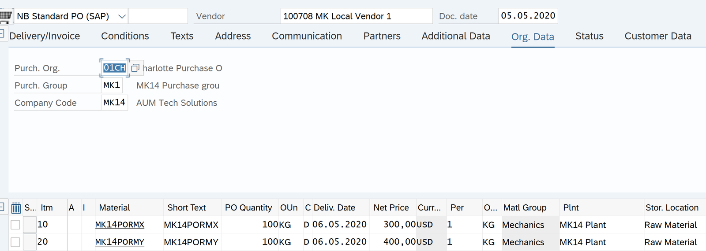This screenshot has width=706, height=251.
Task: Collapse the item overview section
Action: click(2, 207)
